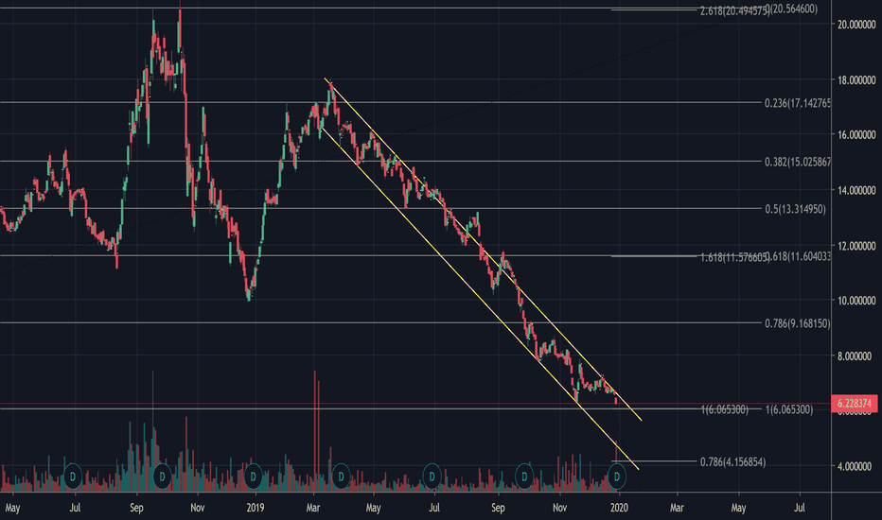Screen dimensions: 882x520
Task: Click the 2020 label on the time axis
Action: (x=619, y=508)
